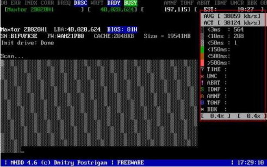Viewport: 267px width, 167px height.
Task: Click the <10ms block swatch
Action: tap(202, 36)
